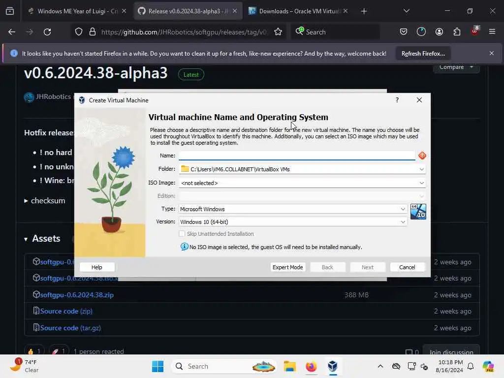Screen dimensions: 504x378
Task: Click the Firefox back arrow
Action: click(12, 32)
